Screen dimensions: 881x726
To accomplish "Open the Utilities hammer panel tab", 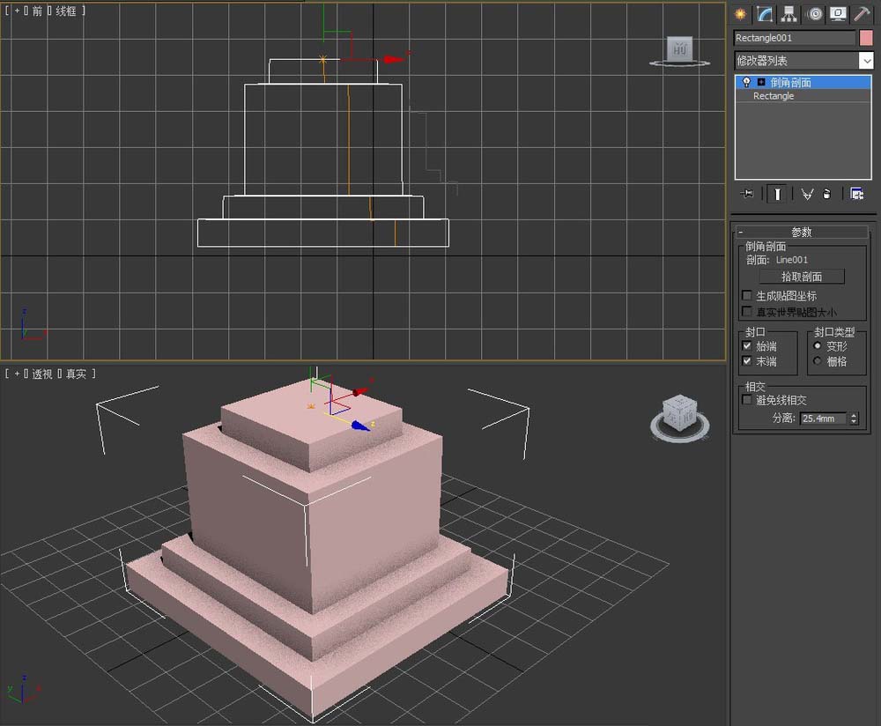I will [862, 14].
